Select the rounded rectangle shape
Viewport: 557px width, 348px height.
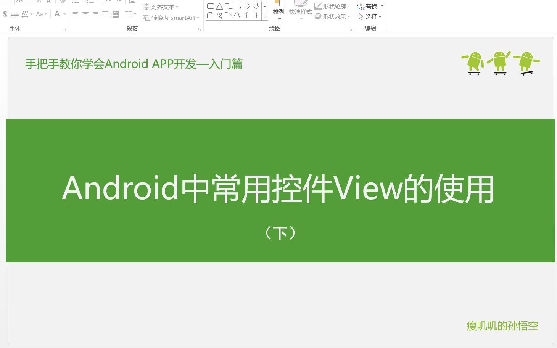coord(210,6)
